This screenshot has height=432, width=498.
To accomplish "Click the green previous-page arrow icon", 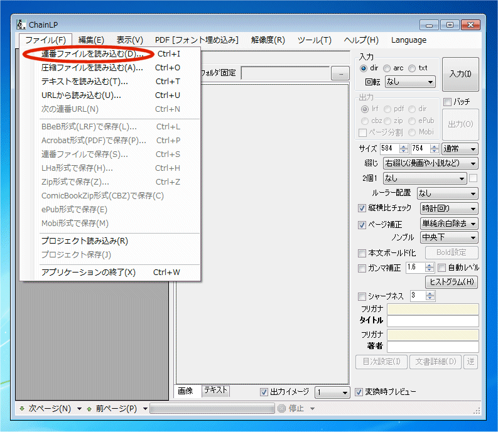I will point(89,409).
